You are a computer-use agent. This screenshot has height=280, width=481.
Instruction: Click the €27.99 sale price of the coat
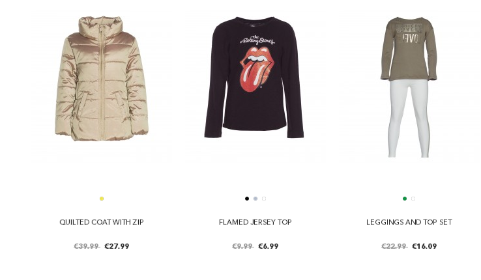point(117,246)
